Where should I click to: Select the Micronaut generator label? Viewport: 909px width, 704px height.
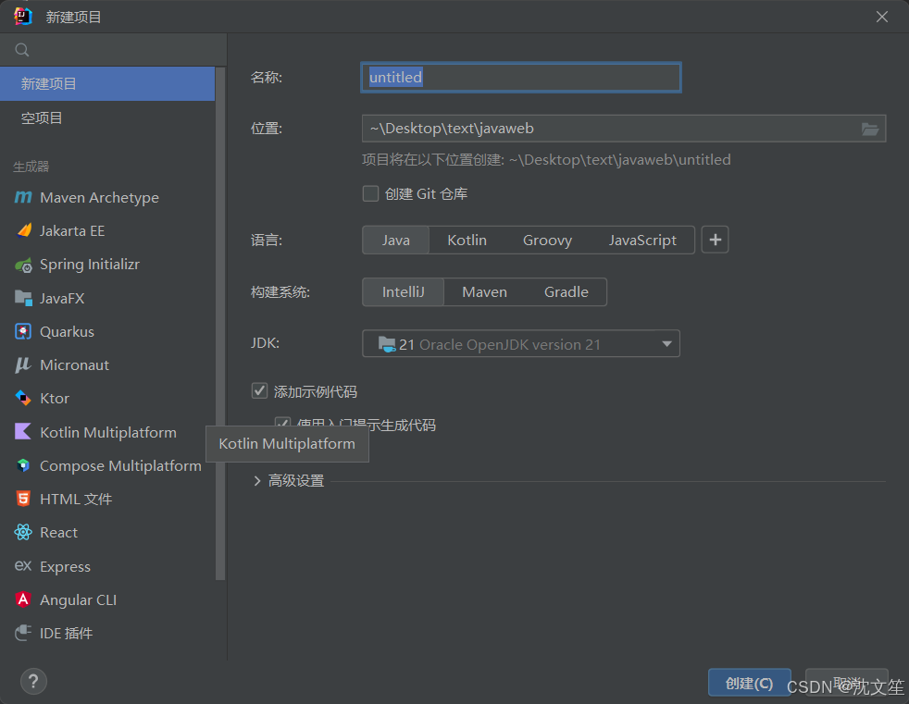[x=74, y=365]
